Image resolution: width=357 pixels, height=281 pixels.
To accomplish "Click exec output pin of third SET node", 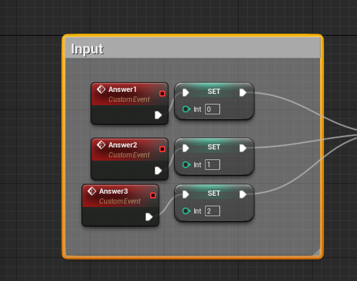I will pos(243,194).
